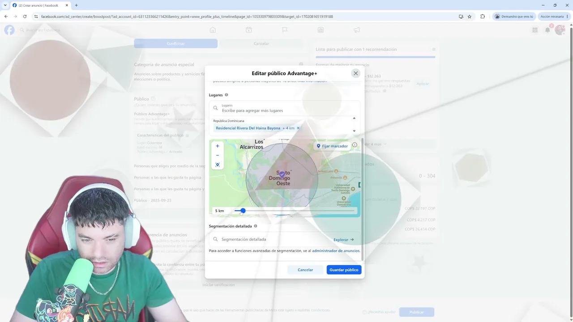Zoom in on the location map
573x322 pixels.
pyautogui.click(x=218, y=146)
